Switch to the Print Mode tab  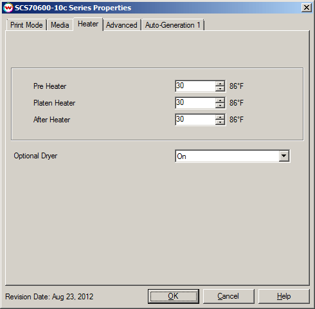pos(26,25)
